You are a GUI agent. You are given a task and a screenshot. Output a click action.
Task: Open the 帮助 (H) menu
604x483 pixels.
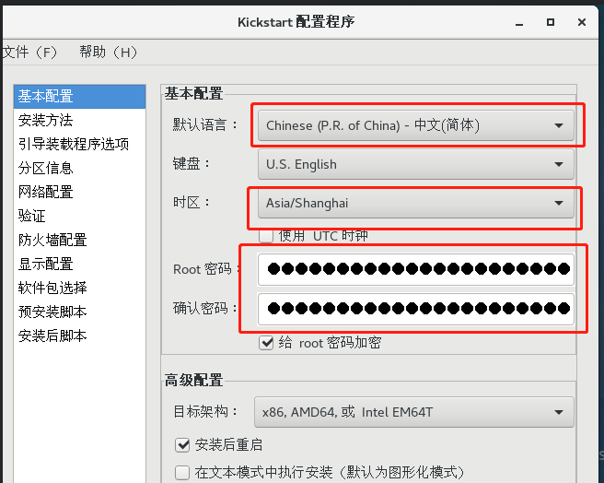[x=108, y=53]
